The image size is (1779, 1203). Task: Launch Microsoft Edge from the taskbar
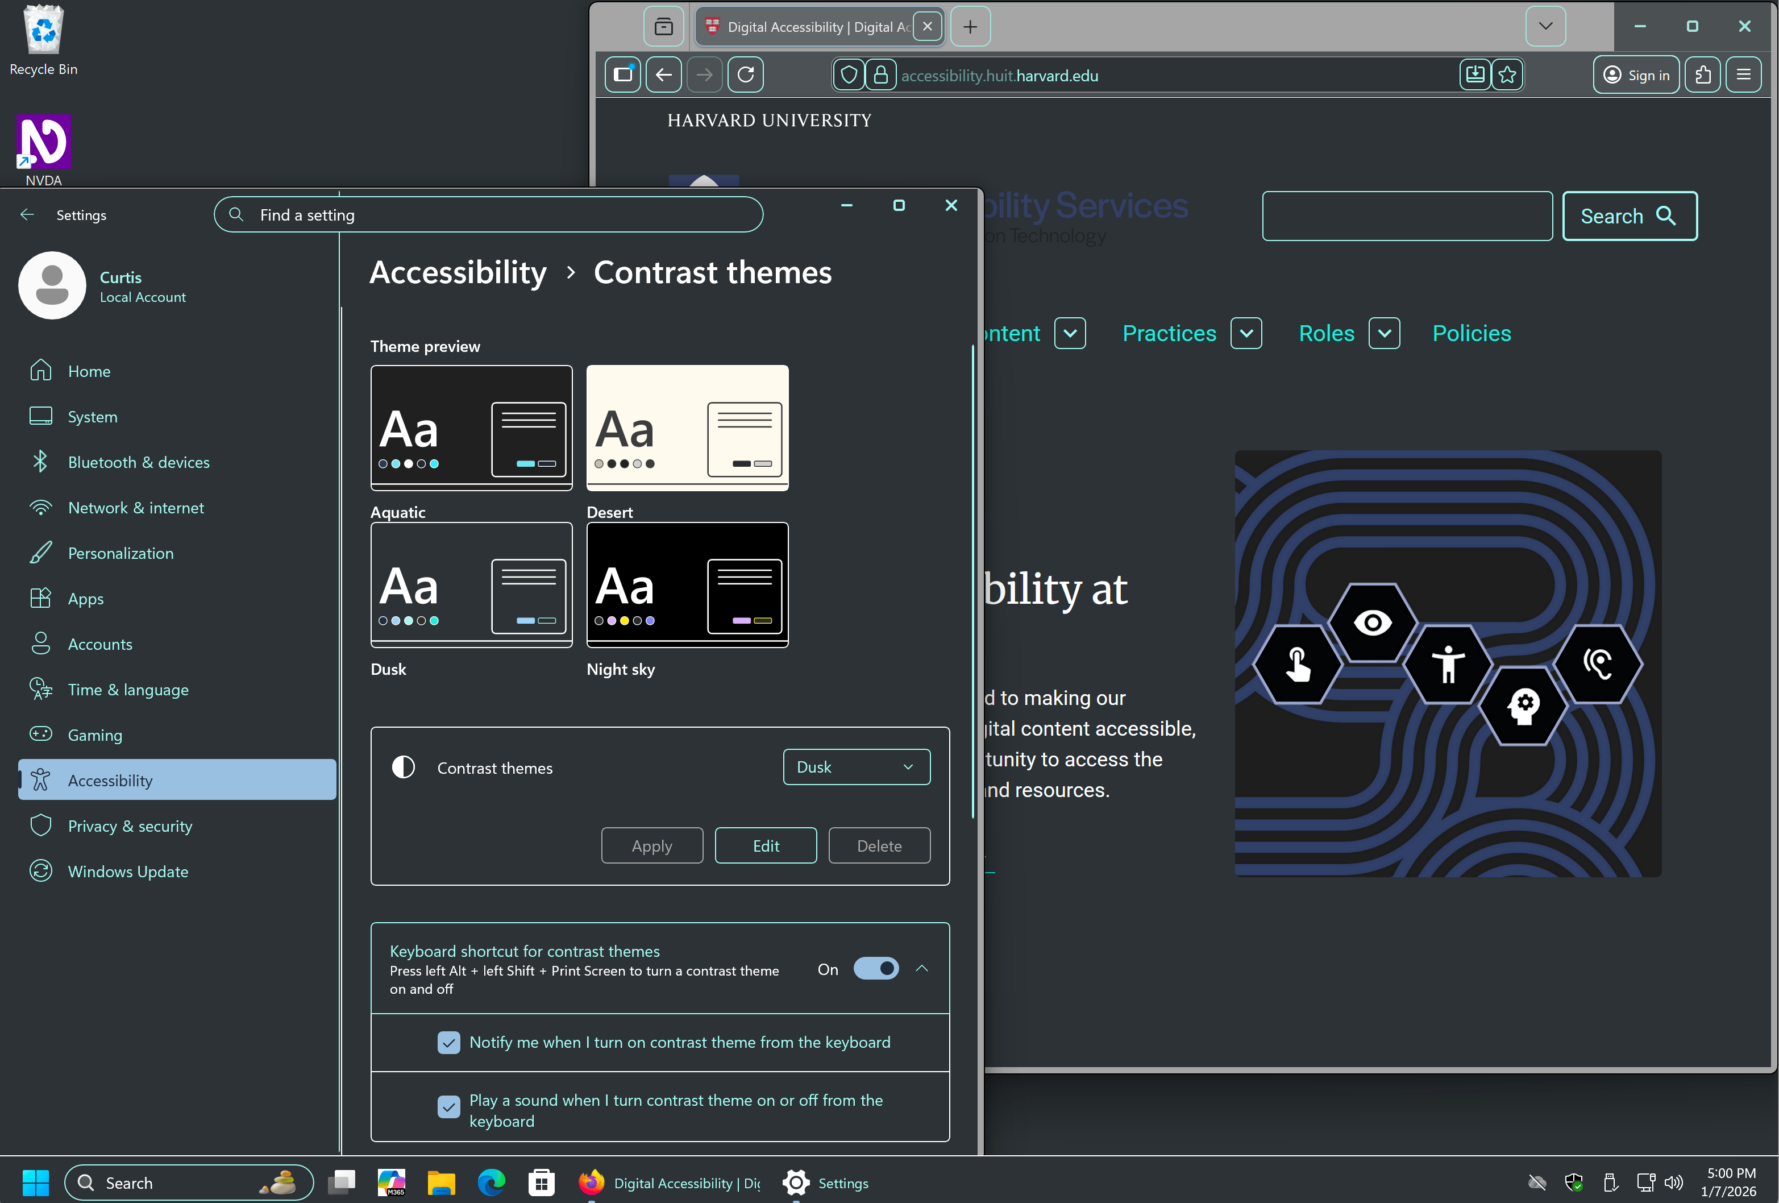tap(492, 1183)
